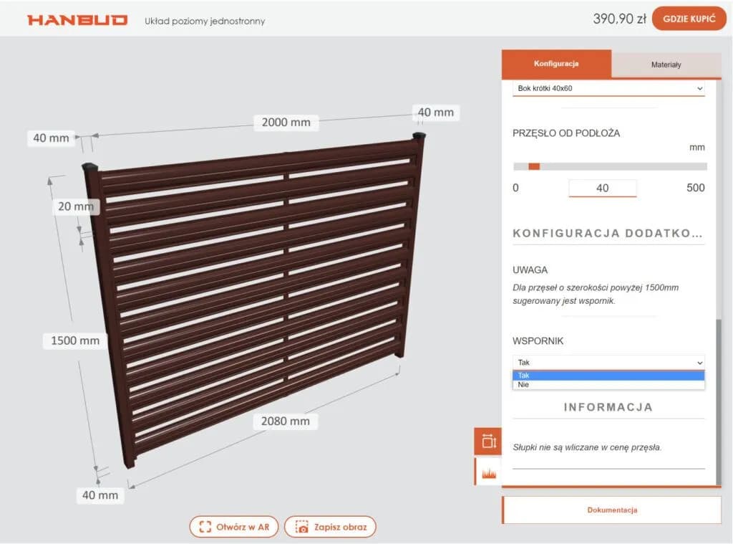Screen dimensions: 733x544
Task: Open the Materiały tab
Action: point(666,65)
